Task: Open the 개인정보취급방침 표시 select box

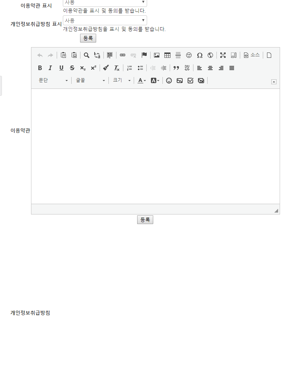Action: coord(105,20)
